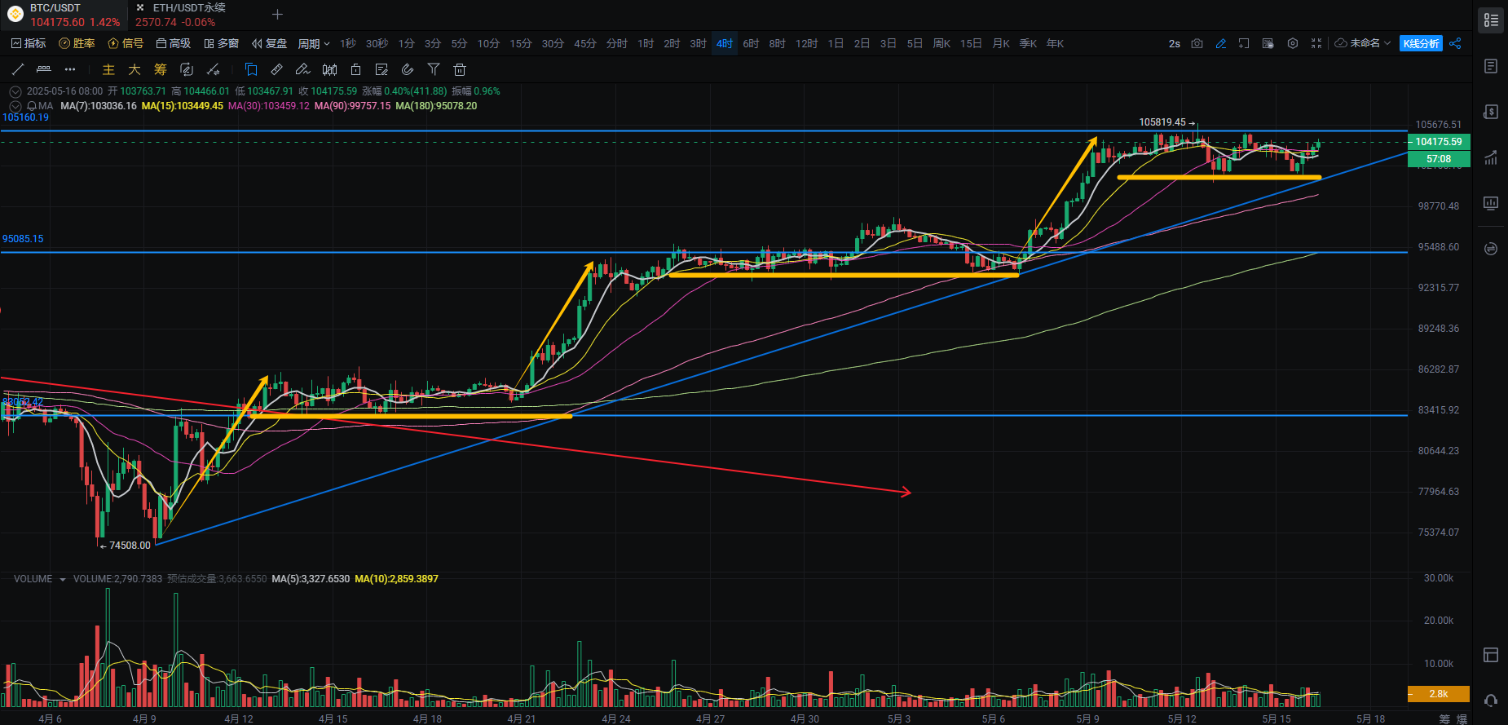
Task: Click the 105160.19 horizontal line label
Action: 25,117
